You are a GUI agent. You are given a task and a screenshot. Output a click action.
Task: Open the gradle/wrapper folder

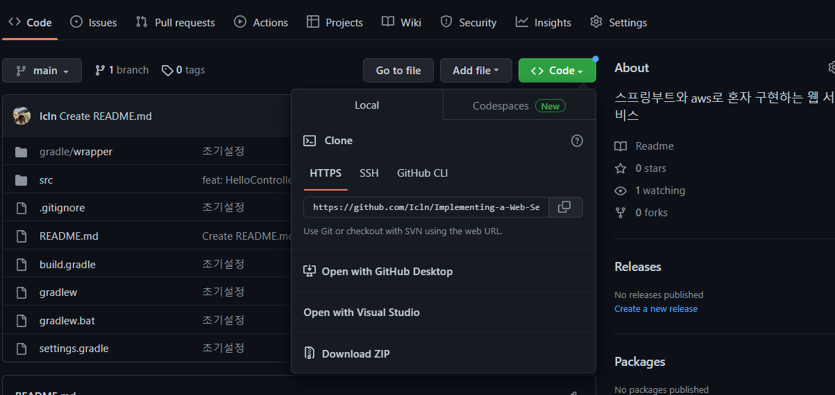pyautogui.click(x=76, y=151)
